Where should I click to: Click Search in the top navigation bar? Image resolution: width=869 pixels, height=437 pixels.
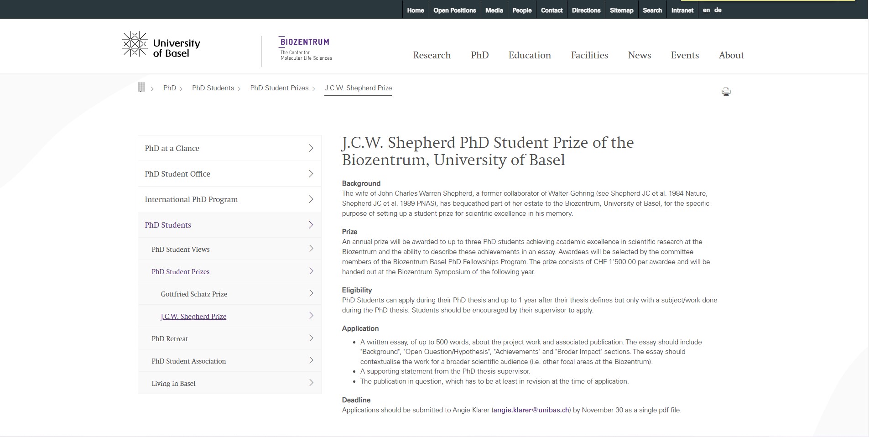click(652, 10)
